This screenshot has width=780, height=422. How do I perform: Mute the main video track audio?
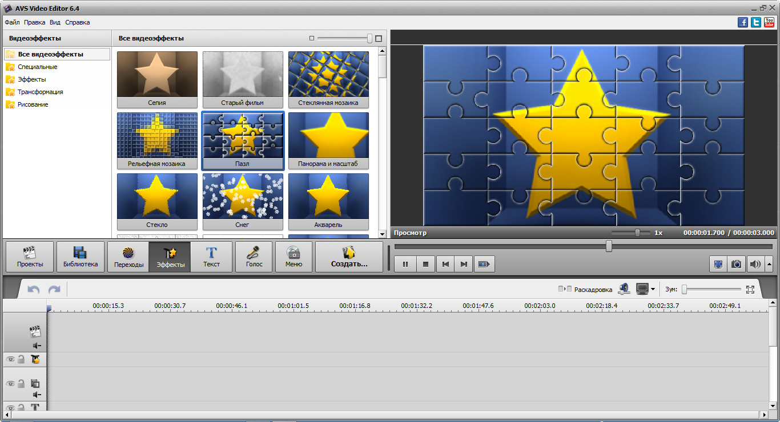tap(37, 346)
